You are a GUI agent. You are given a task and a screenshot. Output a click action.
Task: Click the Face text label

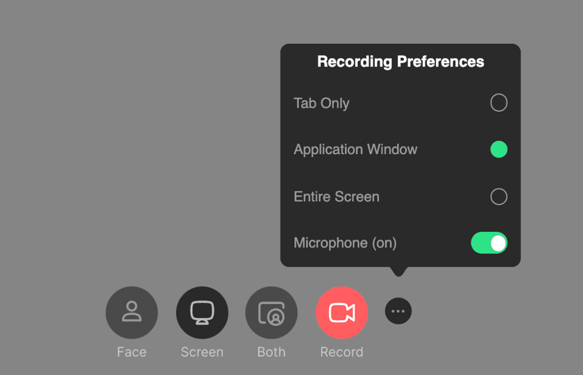point(131,352)
